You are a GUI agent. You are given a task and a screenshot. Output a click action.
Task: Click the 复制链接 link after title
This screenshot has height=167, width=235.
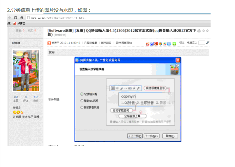click(60, 35)
